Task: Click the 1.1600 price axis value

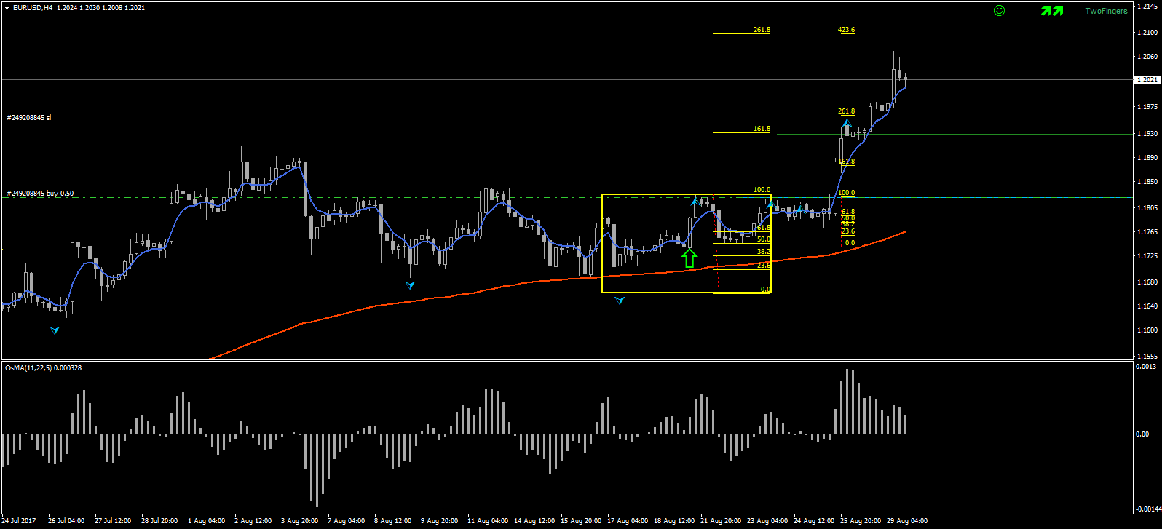Action: coord(1147,330)
